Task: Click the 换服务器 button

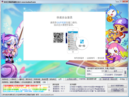Action: click(x=106, y=79)
